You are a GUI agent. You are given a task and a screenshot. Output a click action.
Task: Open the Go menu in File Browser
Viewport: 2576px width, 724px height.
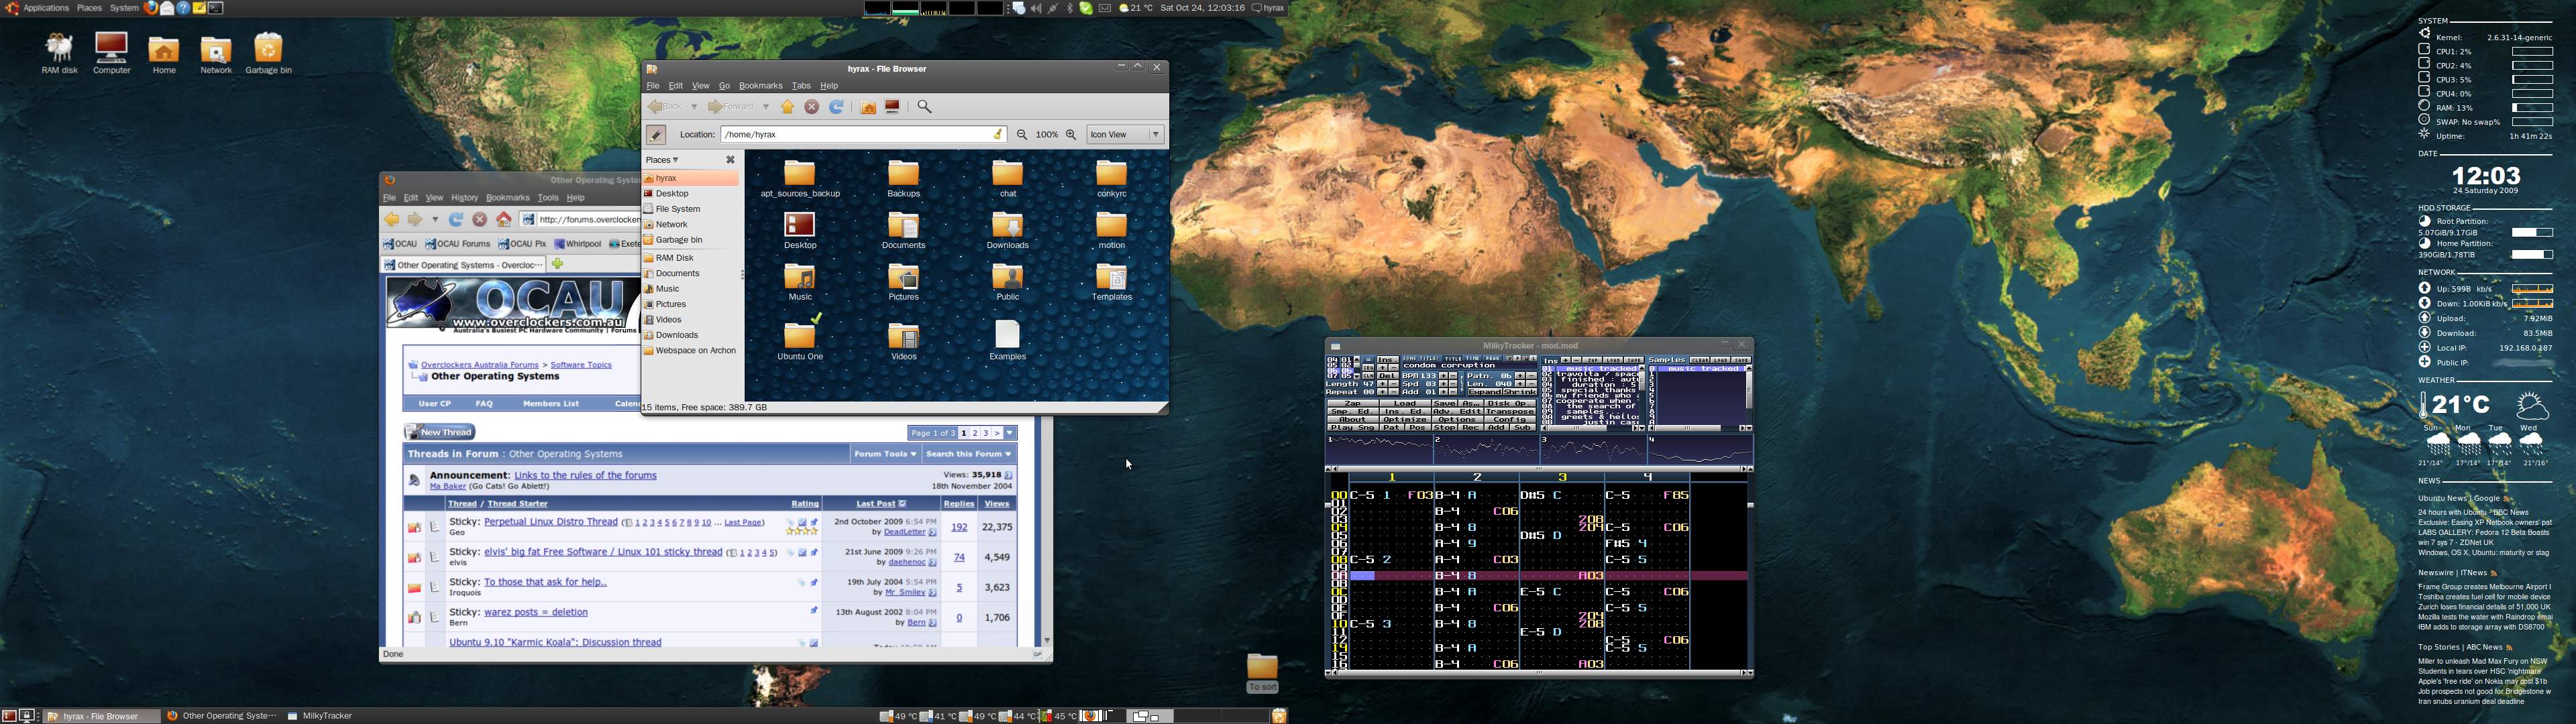724,86
